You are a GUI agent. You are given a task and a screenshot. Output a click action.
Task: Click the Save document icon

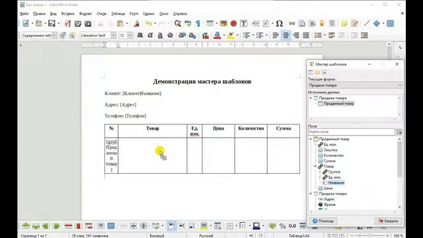click(x=52, y=24)
